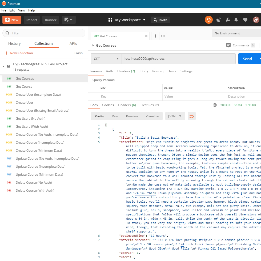
Task: Click the Import button
Action: click(32, 20)
